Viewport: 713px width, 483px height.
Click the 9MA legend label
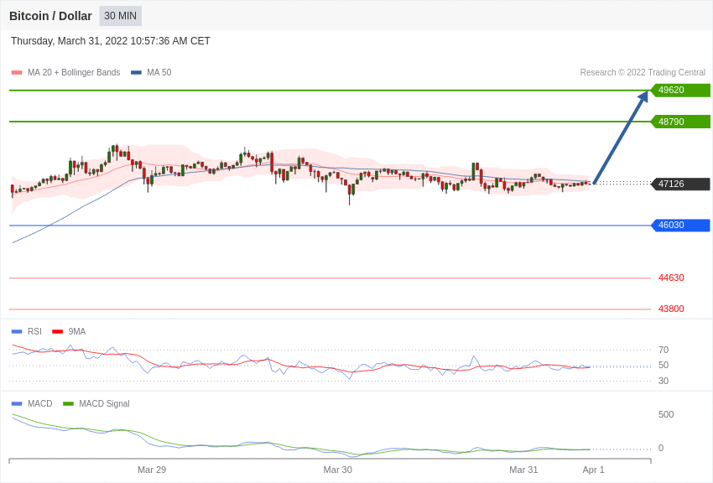coord(77,332)
